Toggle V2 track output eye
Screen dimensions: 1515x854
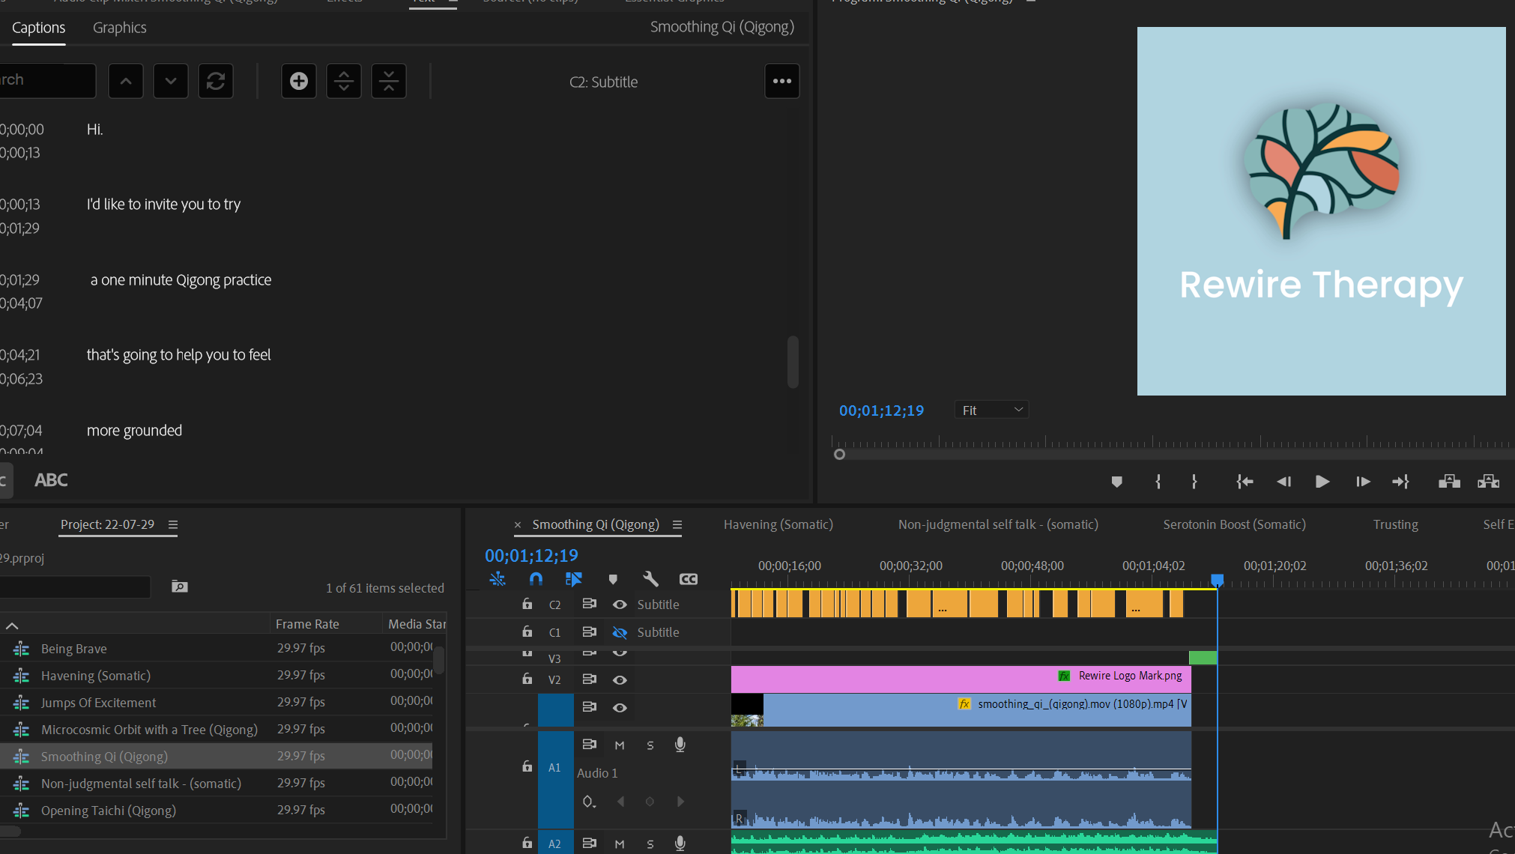point(620,680)
